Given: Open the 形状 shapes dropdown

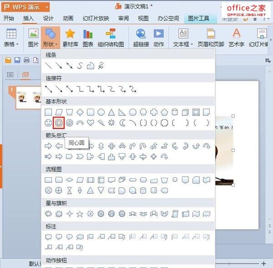Looking at the screenshot, I should (51, 38).
